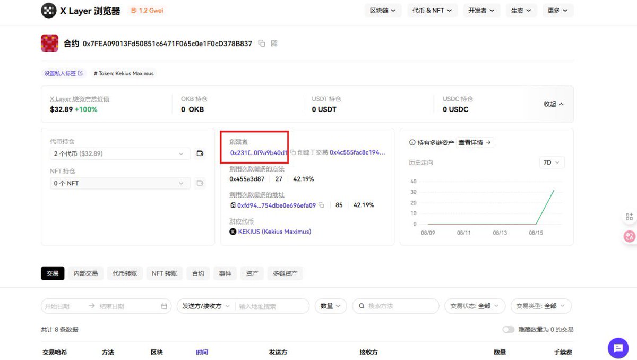Image resolution: width=637 pixels, height=360 pixels.
Task: Click the 发送方 column header
Action: click(x=278, y=352)
